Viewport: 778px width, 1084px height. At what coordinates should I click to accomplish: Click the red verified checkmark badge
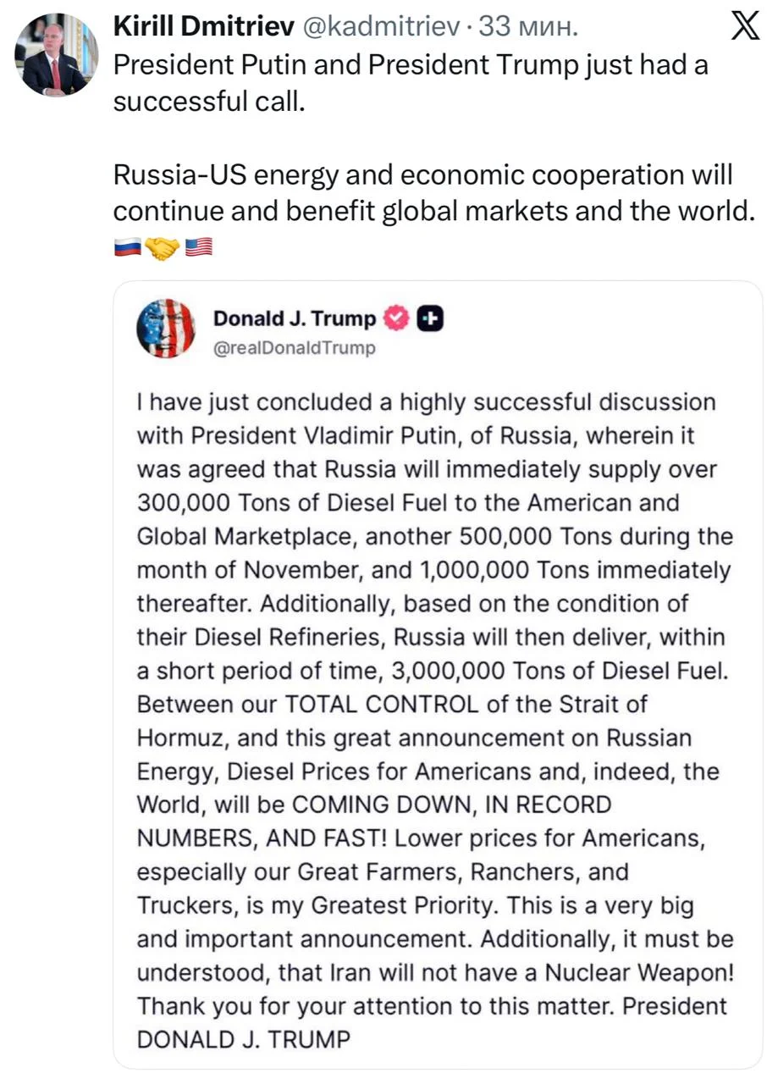coord(398,318)
